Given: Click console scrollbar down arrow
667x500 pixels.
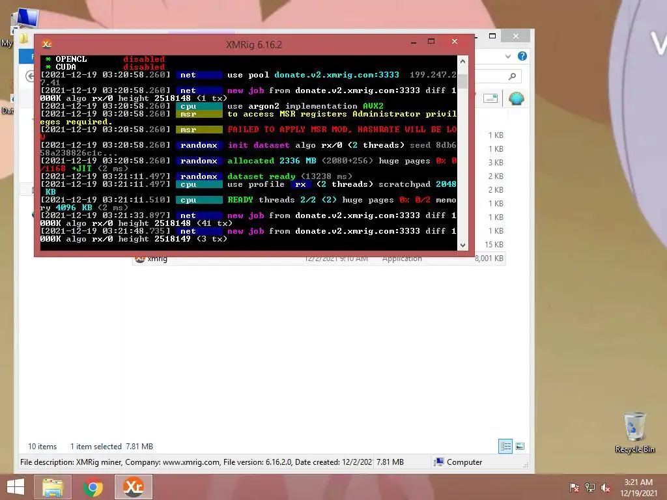Looking at the screenshot, I should 463,245.
